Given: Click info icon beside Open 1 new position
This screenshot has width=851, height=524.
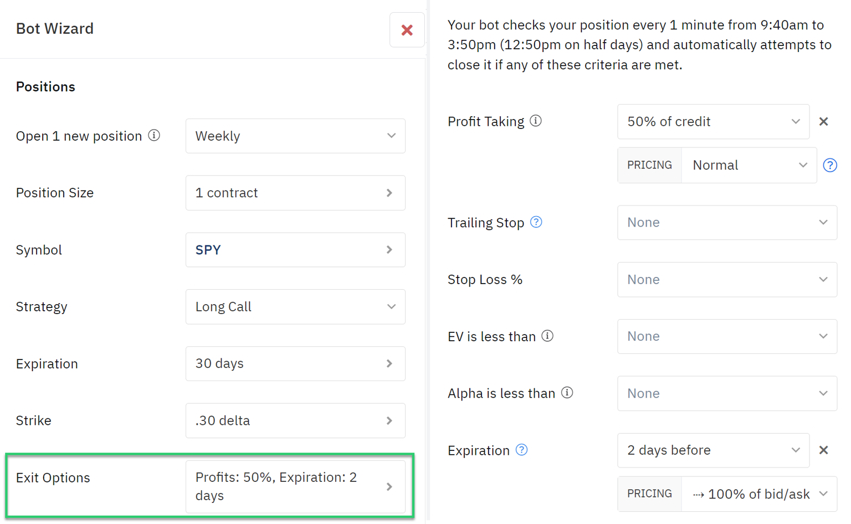Looking at the screenshot, I should (x=155, y=136).
